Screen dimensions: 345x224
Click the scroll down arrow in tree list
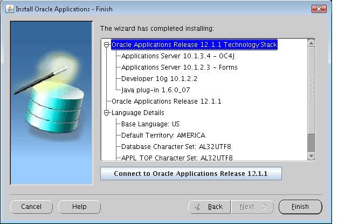[310, 156]
